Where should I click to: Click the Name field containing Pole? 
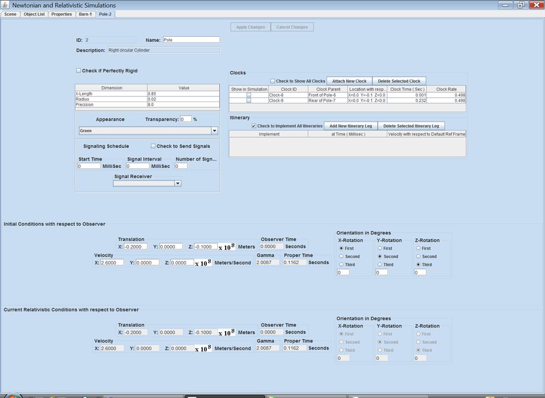(x=191, y=40)
